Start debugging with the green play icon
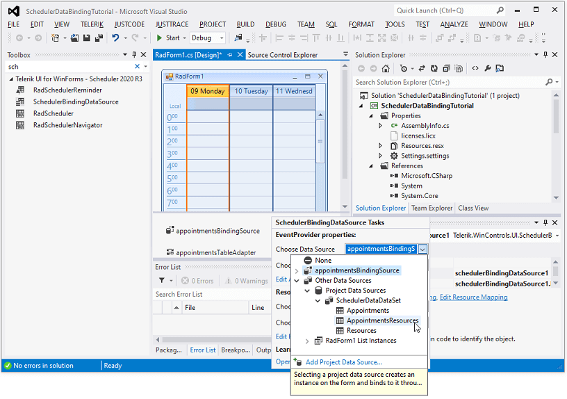The image size is (567, 399). (159, 38)
